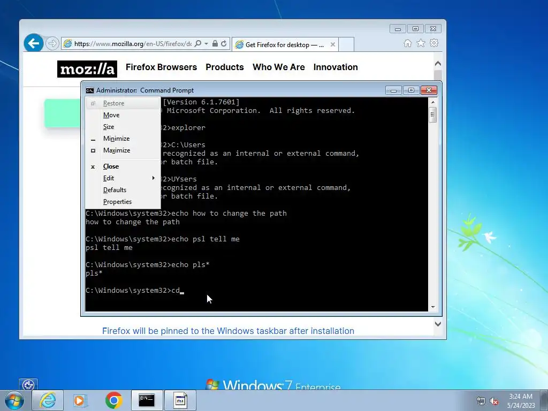
Task: Click the security lock icon in address bar
Action: tap(215, 44)
